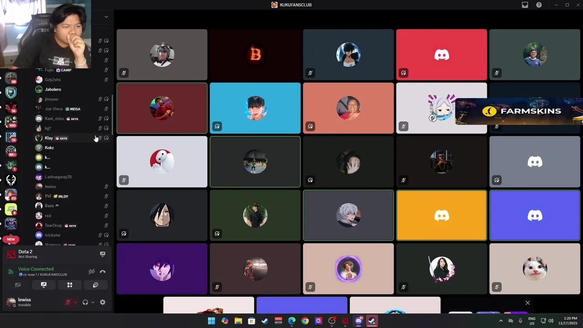Focus the flaming B avatar video tile
583x328 pixels.
pos(255,55)
